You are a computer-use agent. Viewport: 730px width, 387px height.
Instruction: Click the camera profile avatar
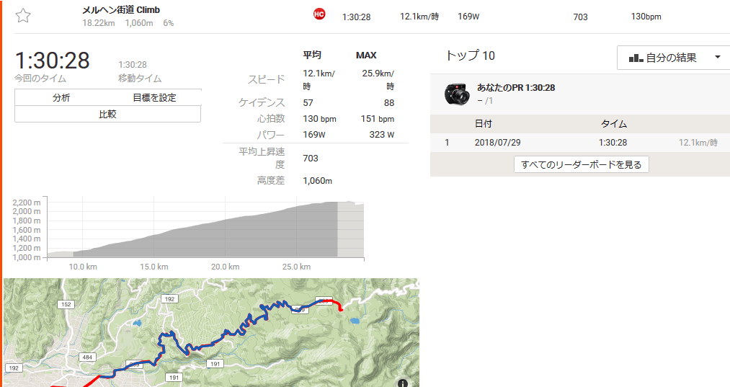pyautogui.click(x=457, y=94)
